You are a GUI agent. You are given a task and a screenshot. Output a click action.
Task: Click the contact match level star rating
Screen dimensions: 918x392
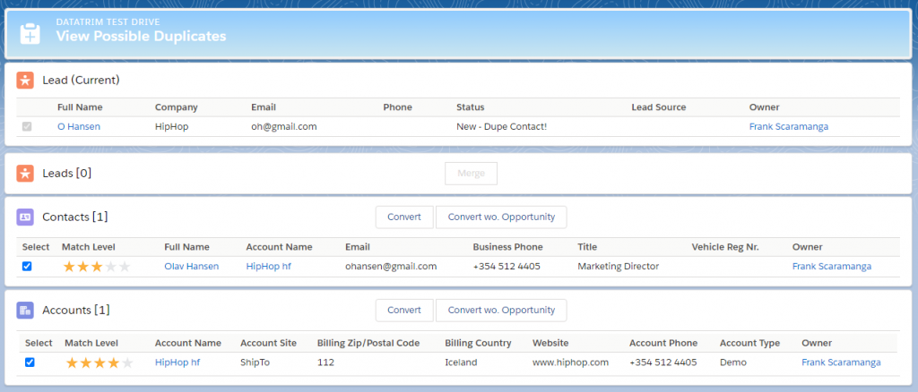click(x=97, y=267)
